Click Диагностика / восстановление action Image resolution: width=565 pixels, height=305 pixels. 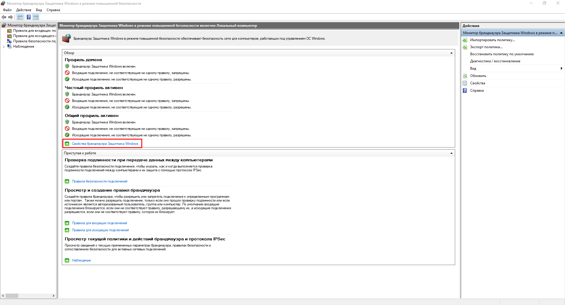[x=495, y=61]
